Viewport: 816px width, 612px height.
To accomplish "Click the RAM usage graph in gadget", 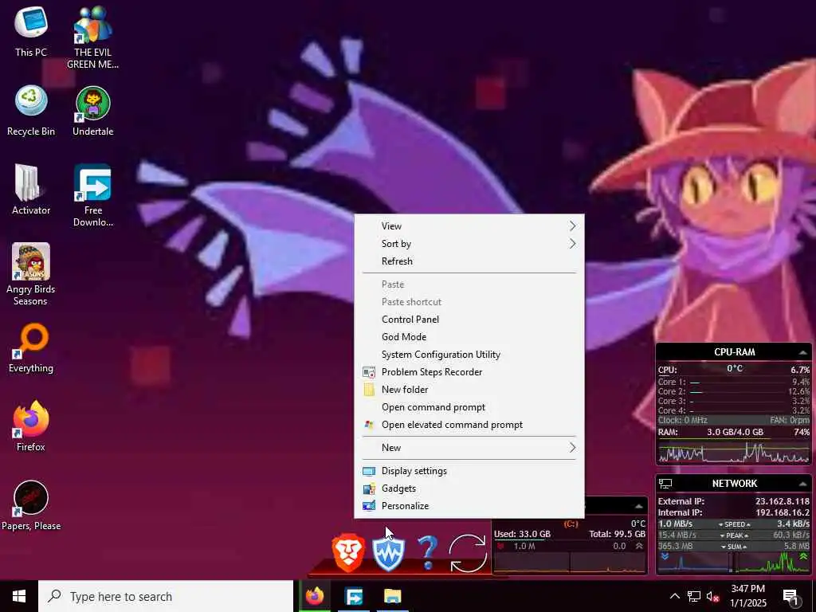I will (x=734, y=452).
